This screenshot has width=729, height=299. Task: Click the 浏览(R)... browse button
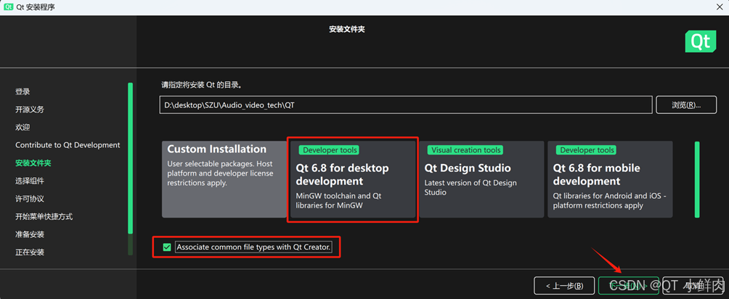685,105
